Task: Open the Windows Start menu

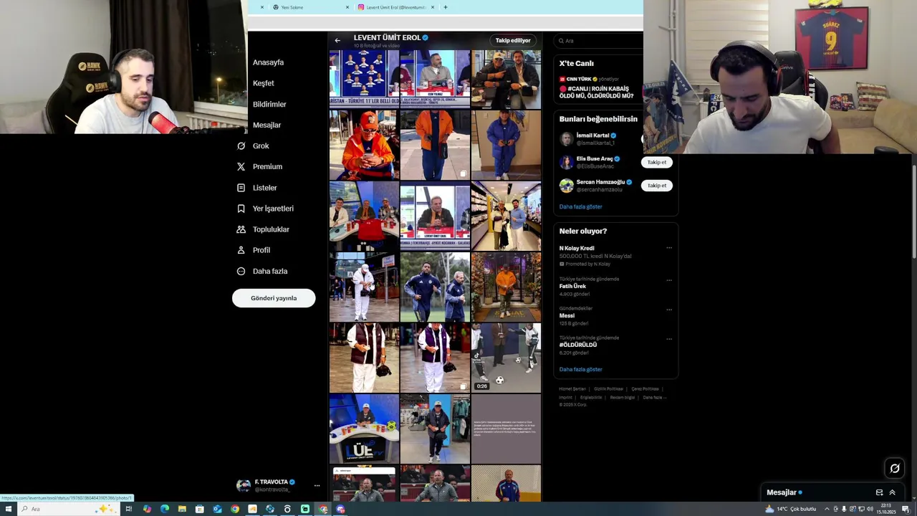Action: (x=9, y=509)
